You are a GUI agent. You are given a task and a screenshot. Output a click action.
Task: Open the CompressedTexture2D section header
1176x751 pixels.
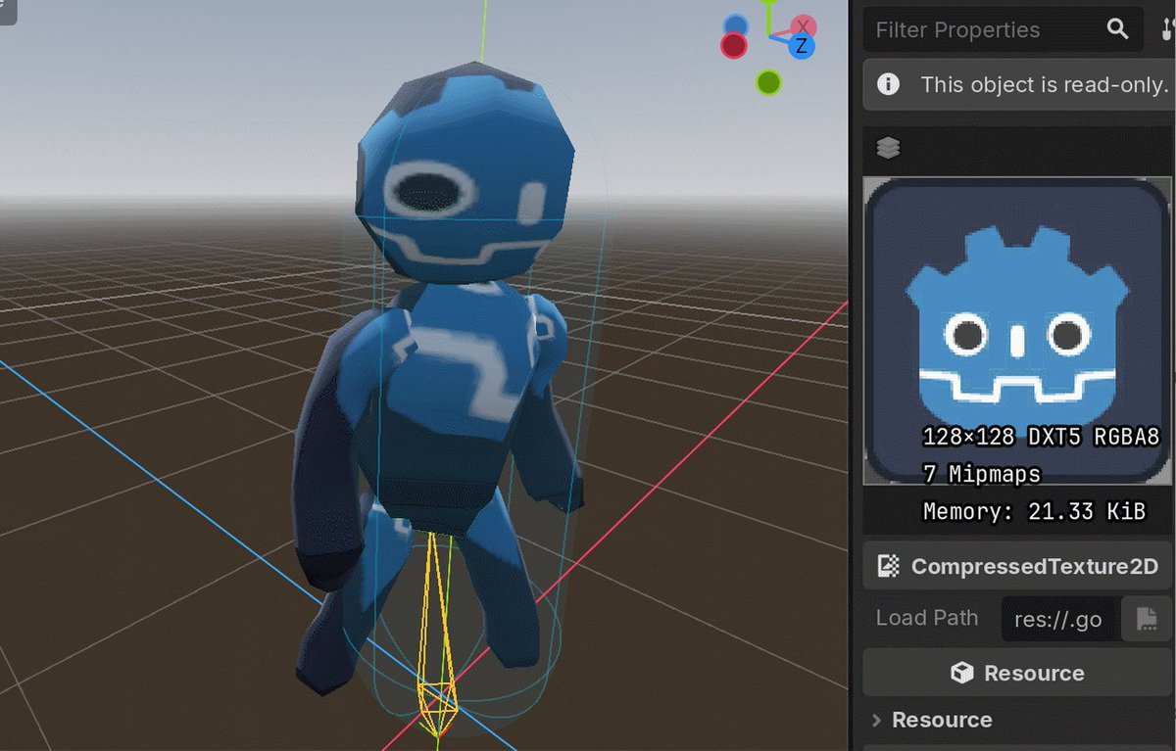(x=1017, y=566)
